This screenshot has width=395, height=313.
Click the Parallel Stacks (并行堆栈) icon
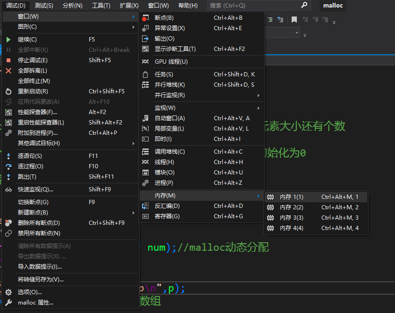tap(145, 85)
